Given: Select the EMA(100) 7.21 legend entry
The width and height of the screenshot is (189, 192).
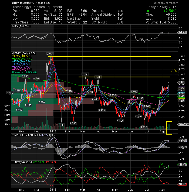Looking at the screenshot, I should click(22, 69).
